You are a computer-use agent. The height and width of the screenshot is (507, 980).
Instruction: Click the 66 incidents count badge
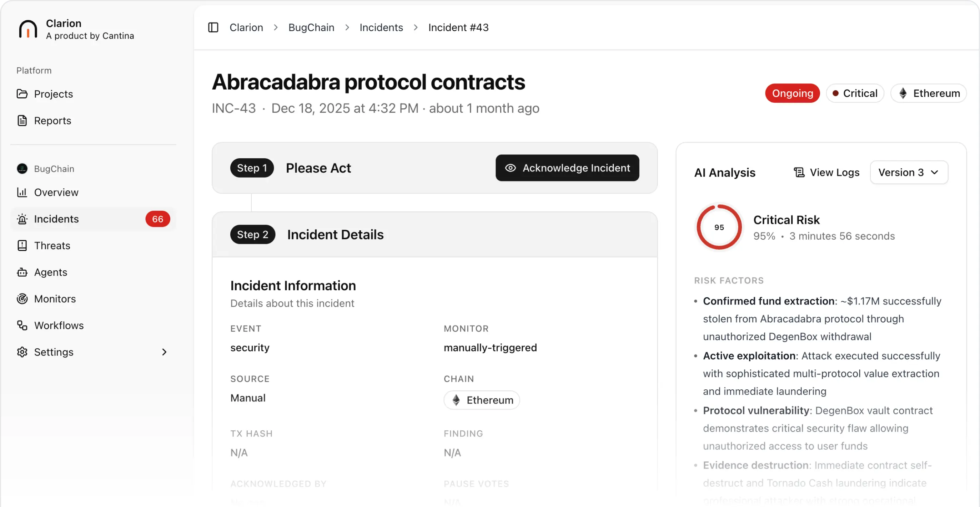click(x=157, y=219)
